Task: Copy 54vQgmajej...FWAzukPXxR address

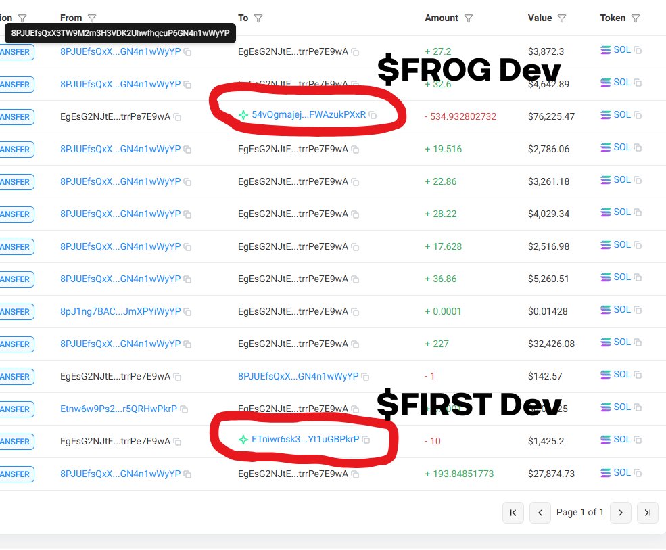Action: [373, 115]
